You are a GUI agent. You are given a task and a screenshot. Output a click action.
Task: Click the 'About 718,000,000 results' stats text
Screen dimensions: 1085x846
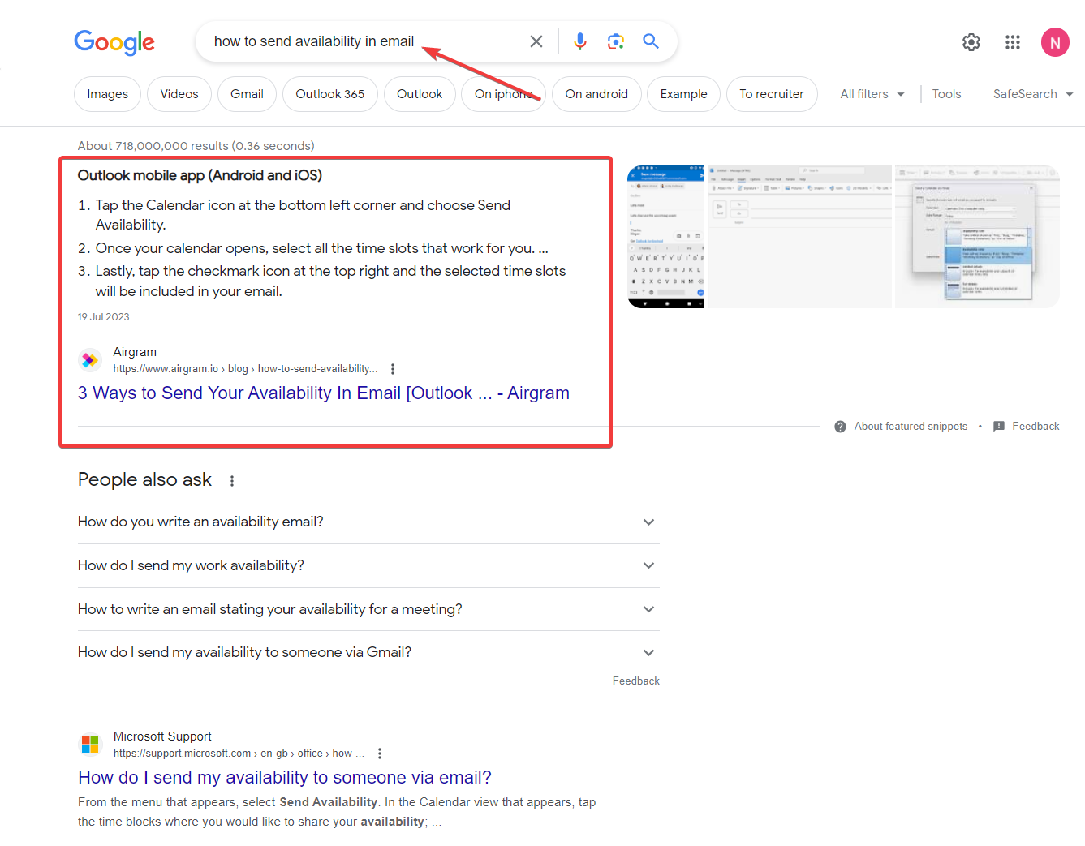196,146
